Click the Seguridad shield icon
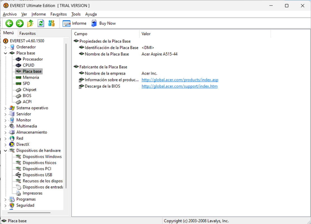The height and width of the screenshot is (224, 311). point(12,205)
